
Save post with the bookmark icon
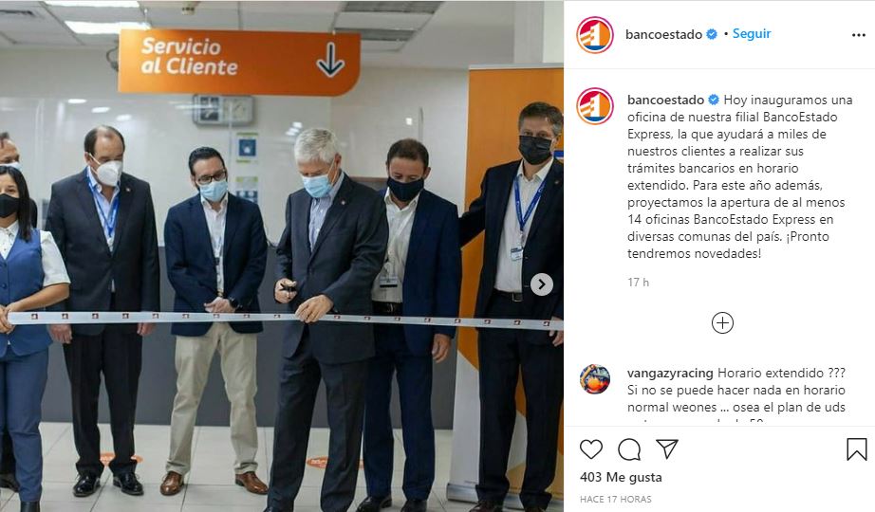pos(857,449)
